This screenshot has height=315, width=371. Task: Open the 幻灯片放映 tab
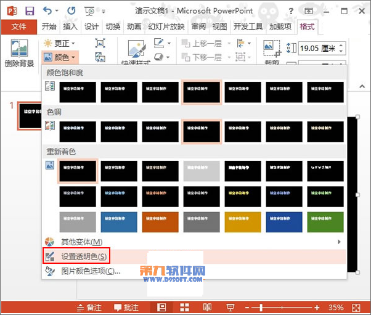coord(166,27)
